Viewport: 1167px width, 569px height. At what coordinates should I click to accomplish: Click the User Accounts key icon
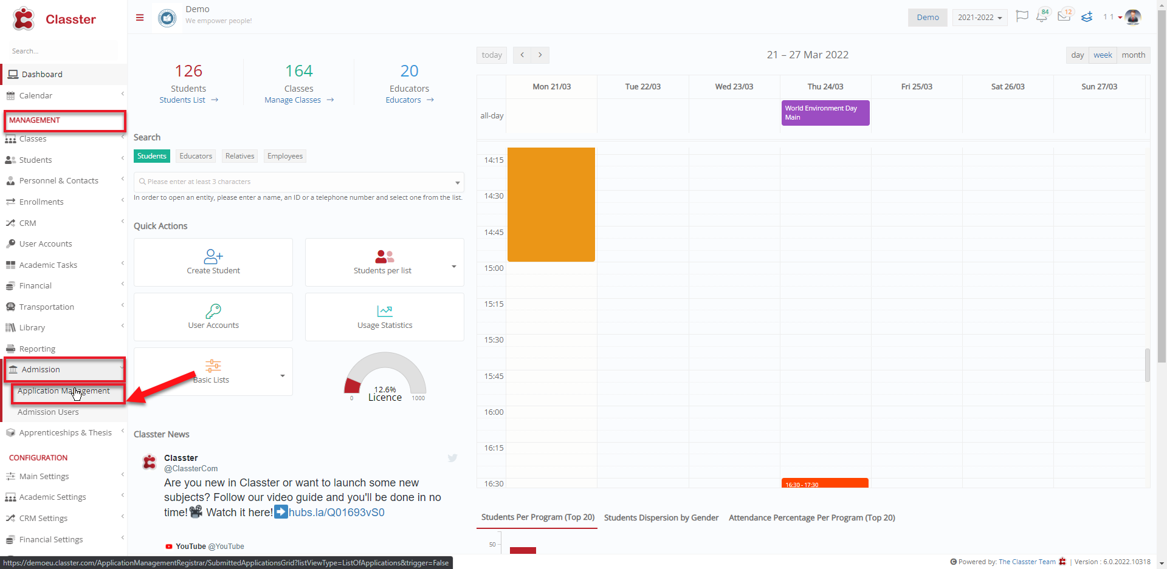click(213, 311)
